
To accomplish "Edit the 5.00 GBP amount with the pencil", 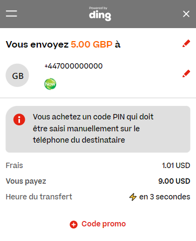I will pos(186,43).
